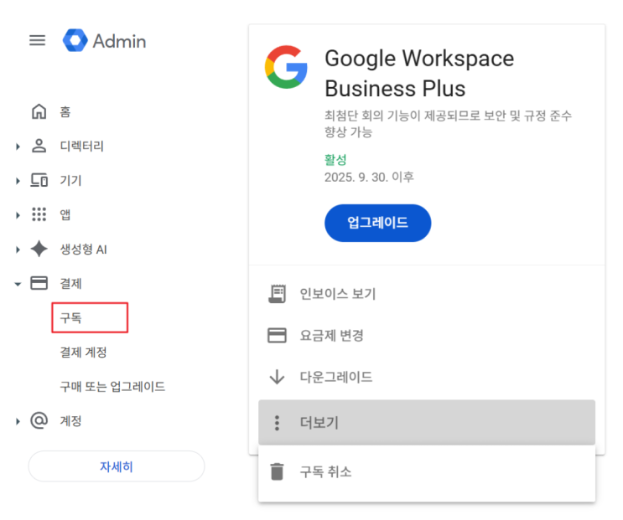Click the invoice receipt icon
The width and height of the screenshot is (623, 520).
coord(277,294)
